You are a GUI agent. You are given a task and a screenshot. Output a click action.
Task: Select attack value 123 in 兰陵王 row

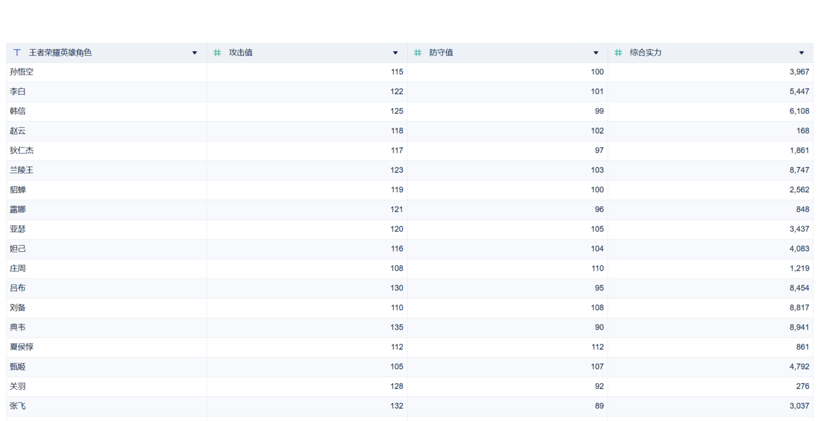[397, 170]
